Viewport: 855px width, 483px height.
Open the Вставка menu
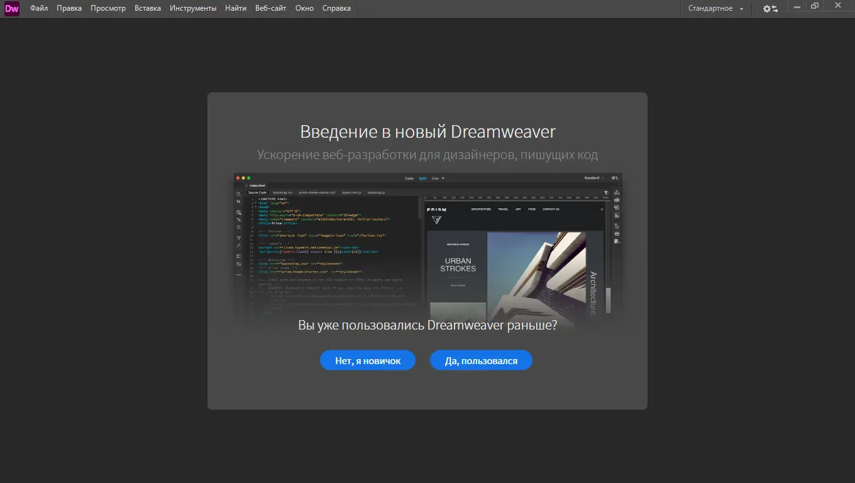[x=147, y=8]
